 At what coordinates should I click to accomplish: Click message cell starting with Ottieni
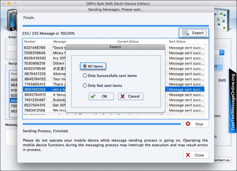(59, 63)
